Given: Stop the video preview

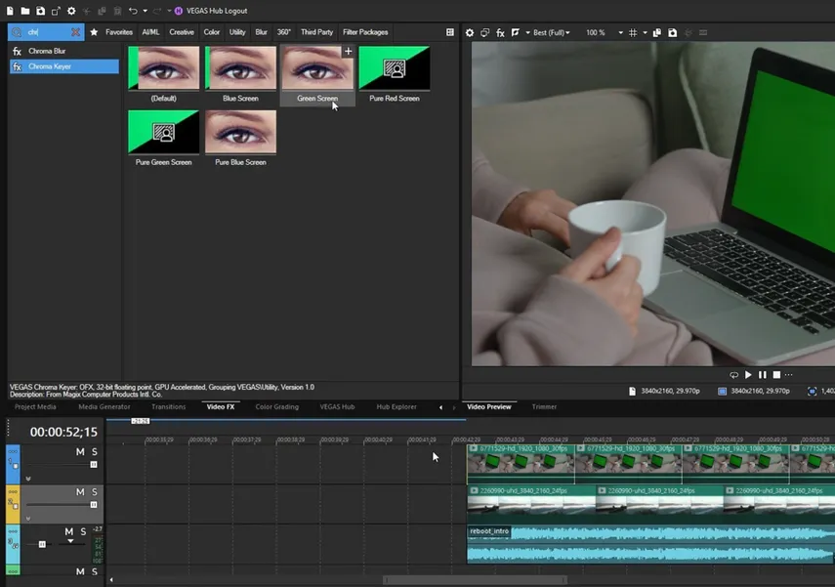Looking at the screenshot, I should click(776, 375).
